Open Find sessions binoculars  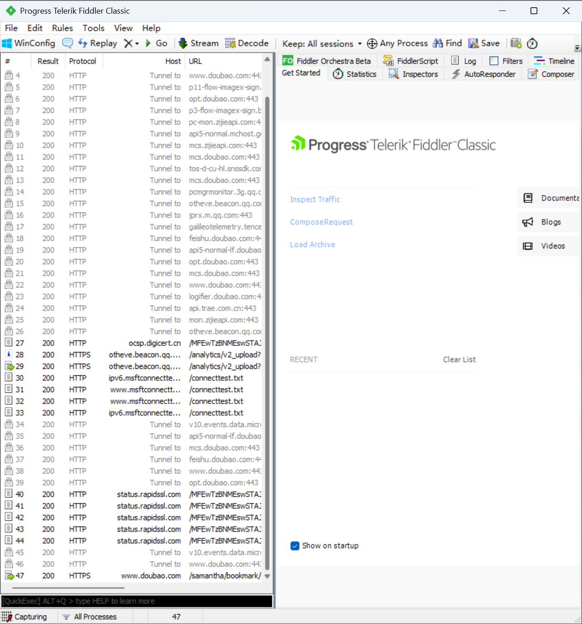[x=447, y=43]
